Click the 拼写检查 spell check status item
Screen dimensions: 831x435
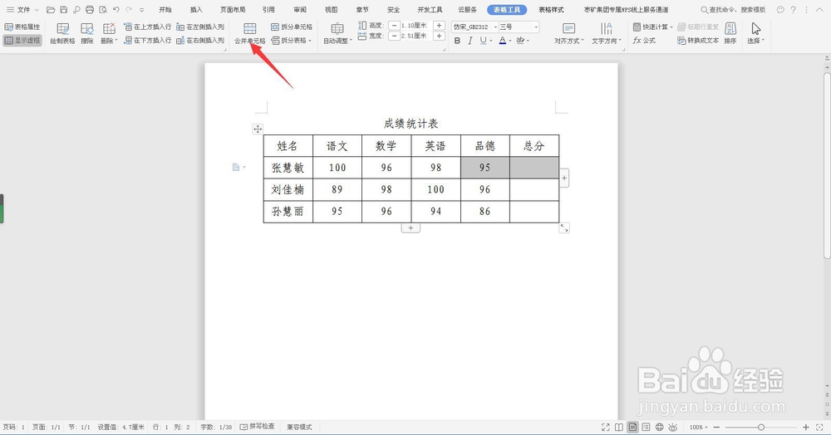tap(257, 427)
